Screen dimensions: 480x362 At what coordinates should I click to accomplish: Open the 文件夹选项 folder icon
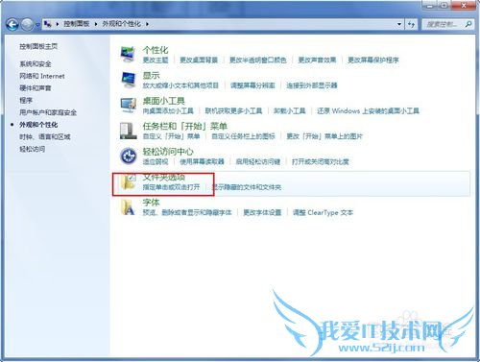pyautogui.click(x=129, y=181)
